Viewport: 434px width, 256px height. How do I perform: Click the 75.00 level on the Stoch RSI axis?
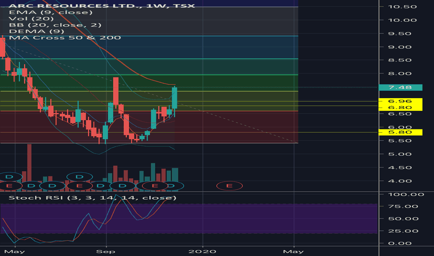click(x=403, y=207)
